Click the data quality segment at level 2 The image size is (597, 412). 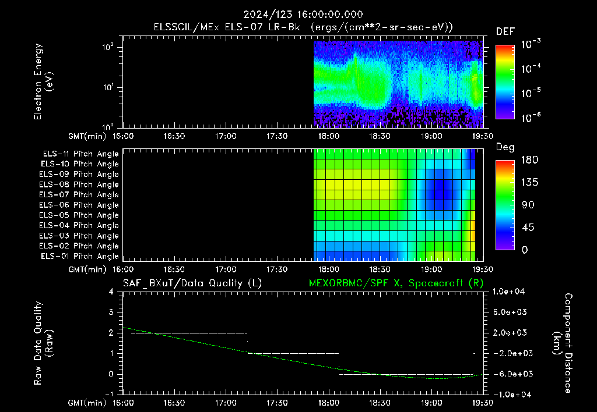tap(189, 333)
